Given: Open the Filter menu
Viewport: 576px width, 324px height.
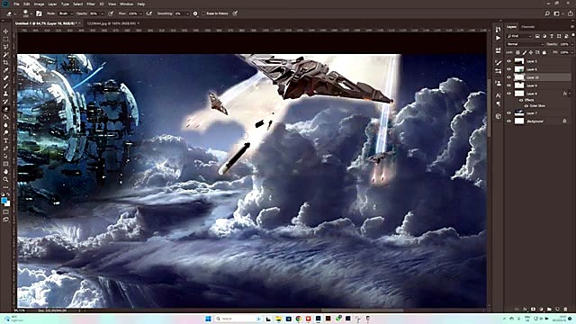Looking at the screenshot, I should click(91, 4).
